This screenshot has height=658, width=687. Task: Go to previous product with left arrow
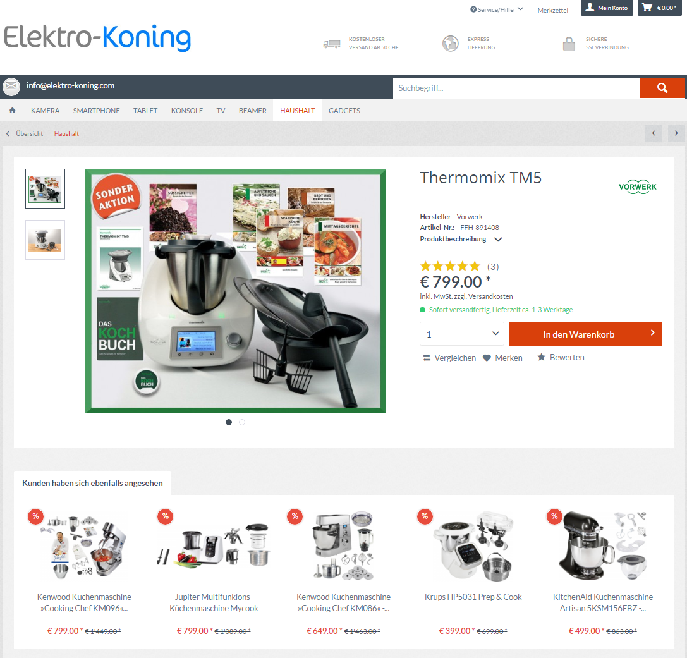(x=654, y=133)
